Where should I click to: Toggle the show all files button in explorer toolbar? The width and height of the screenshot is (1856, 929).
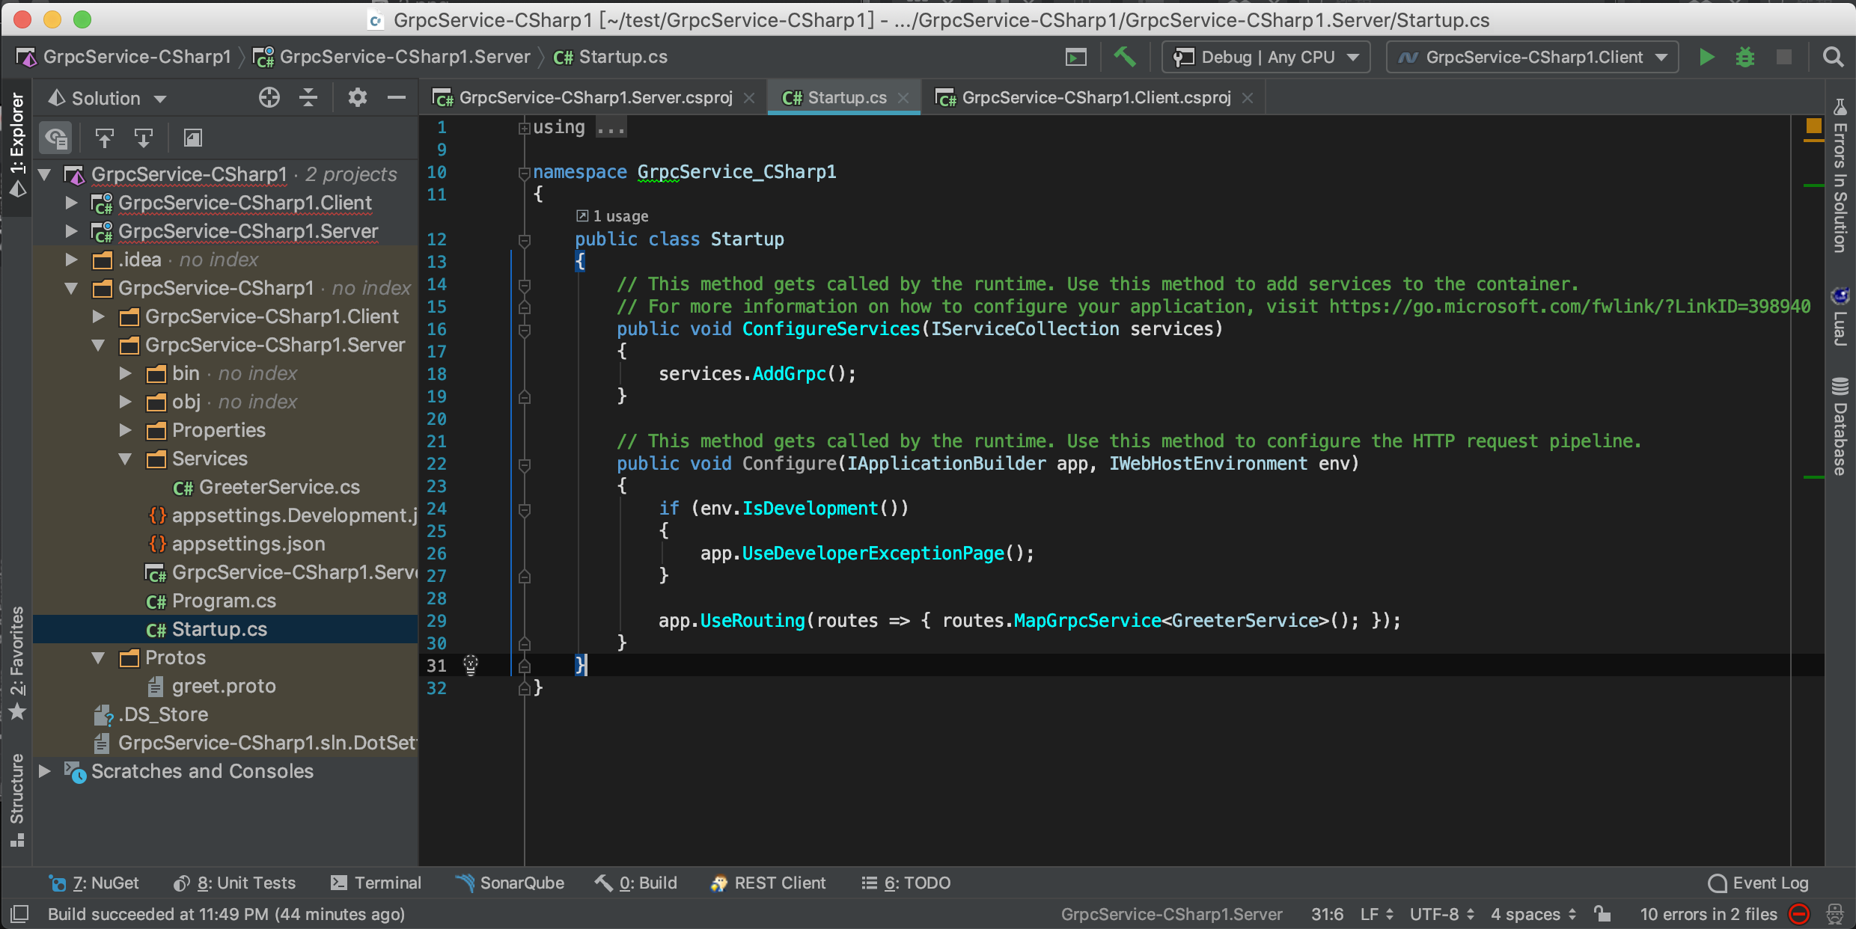[56, 138]
